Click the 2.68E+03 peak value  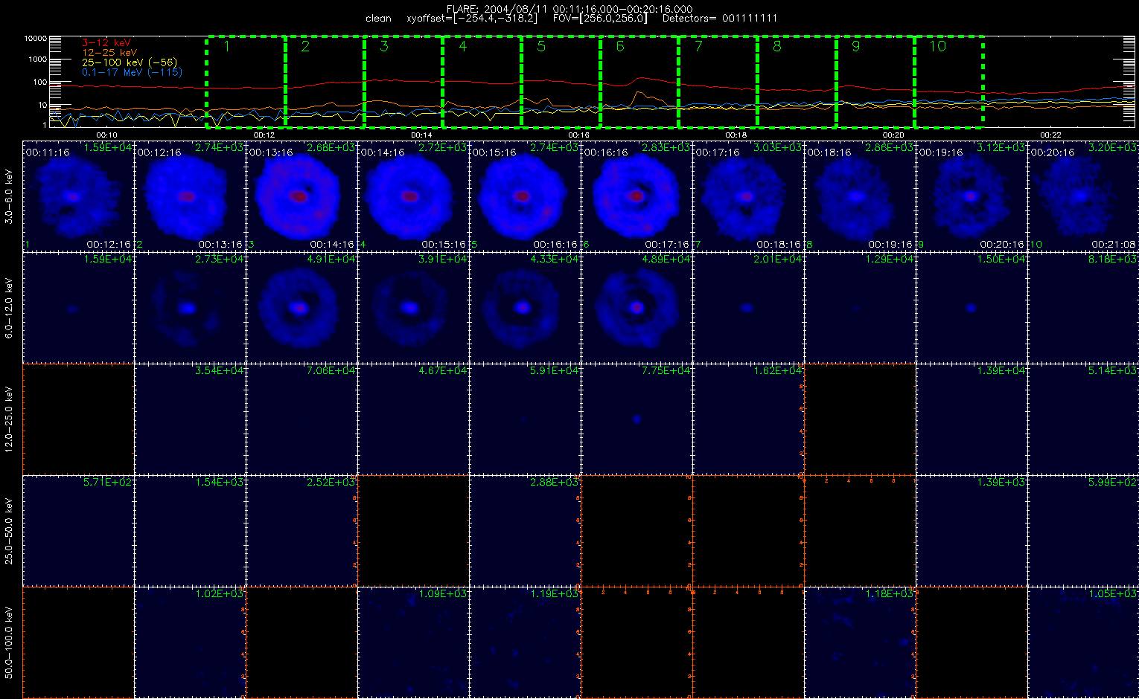[x=331, y=147]
